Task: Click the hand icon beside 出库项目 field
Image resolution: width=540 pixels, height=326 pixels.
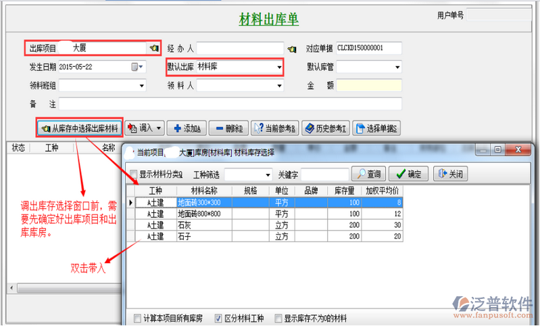Action: [154, 48]
